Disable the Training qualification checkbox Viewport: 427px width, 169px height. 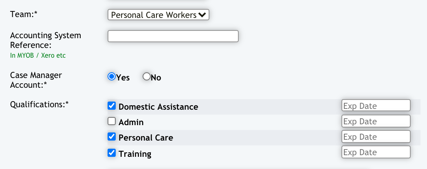[111, 153]
